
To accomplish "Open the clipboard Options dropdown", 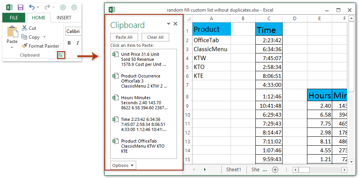I will [123, 165].
